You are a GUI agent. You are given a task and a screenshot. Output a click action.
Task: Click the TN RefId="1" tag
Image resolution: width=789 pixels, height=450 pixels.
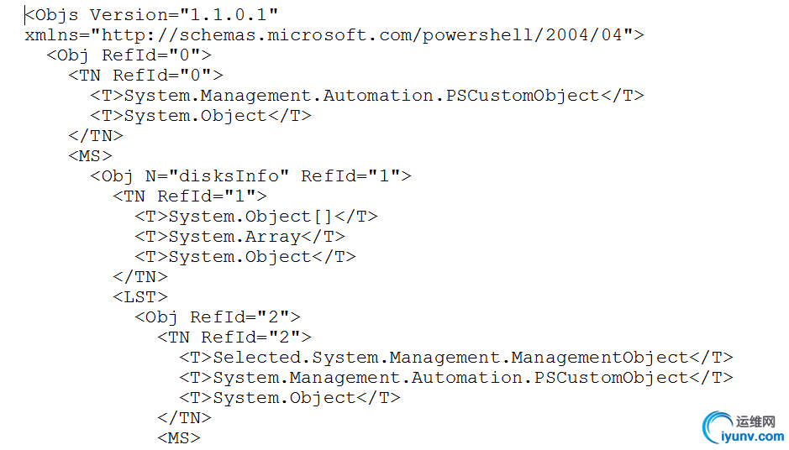point(190,196)
